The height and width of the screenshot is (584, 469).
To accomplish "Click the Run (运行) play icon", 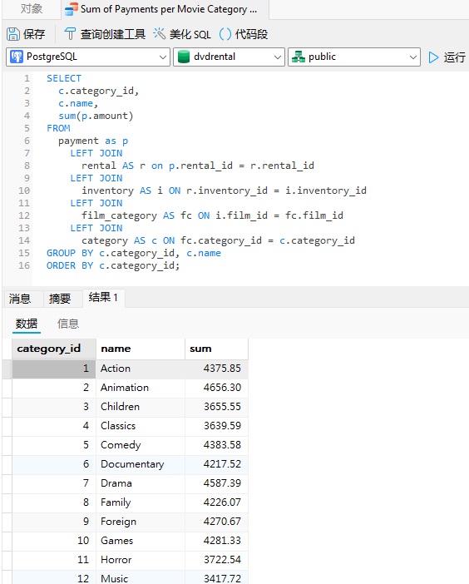I will 433,57.
